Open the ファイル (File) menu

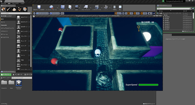(3, 3)
